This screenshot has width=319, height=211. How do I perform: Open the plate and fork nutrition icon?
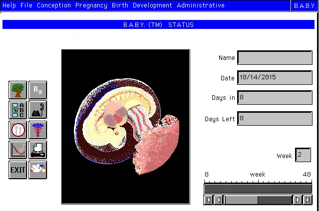(x=17, y=130)
